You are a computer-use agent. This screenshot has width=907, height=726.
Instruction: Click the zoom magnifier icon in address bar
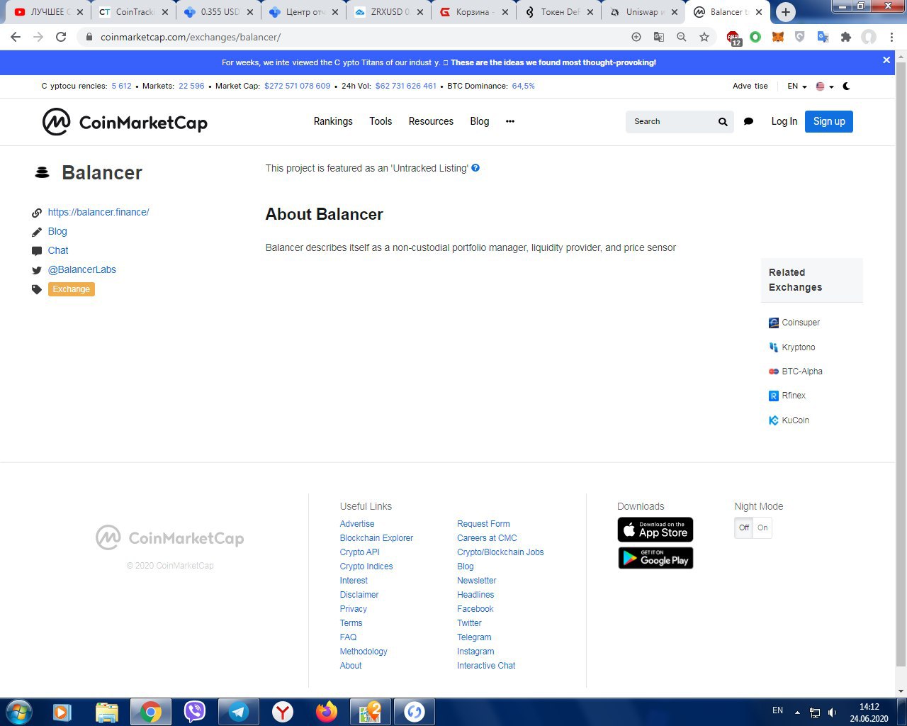click(682, 37)
